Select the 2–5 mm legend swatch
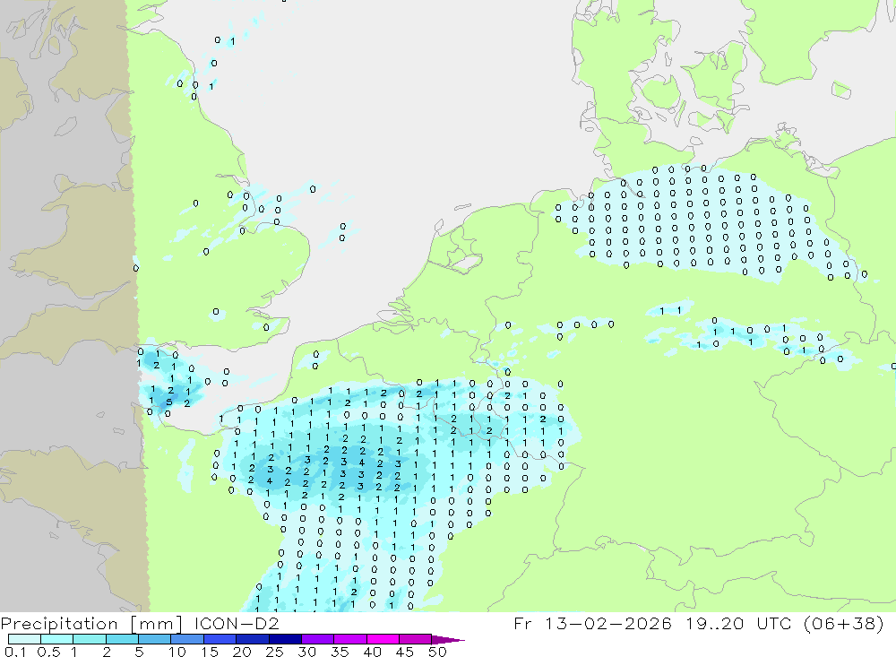Viewport: 896px width, 657px height. pos(122,639)
